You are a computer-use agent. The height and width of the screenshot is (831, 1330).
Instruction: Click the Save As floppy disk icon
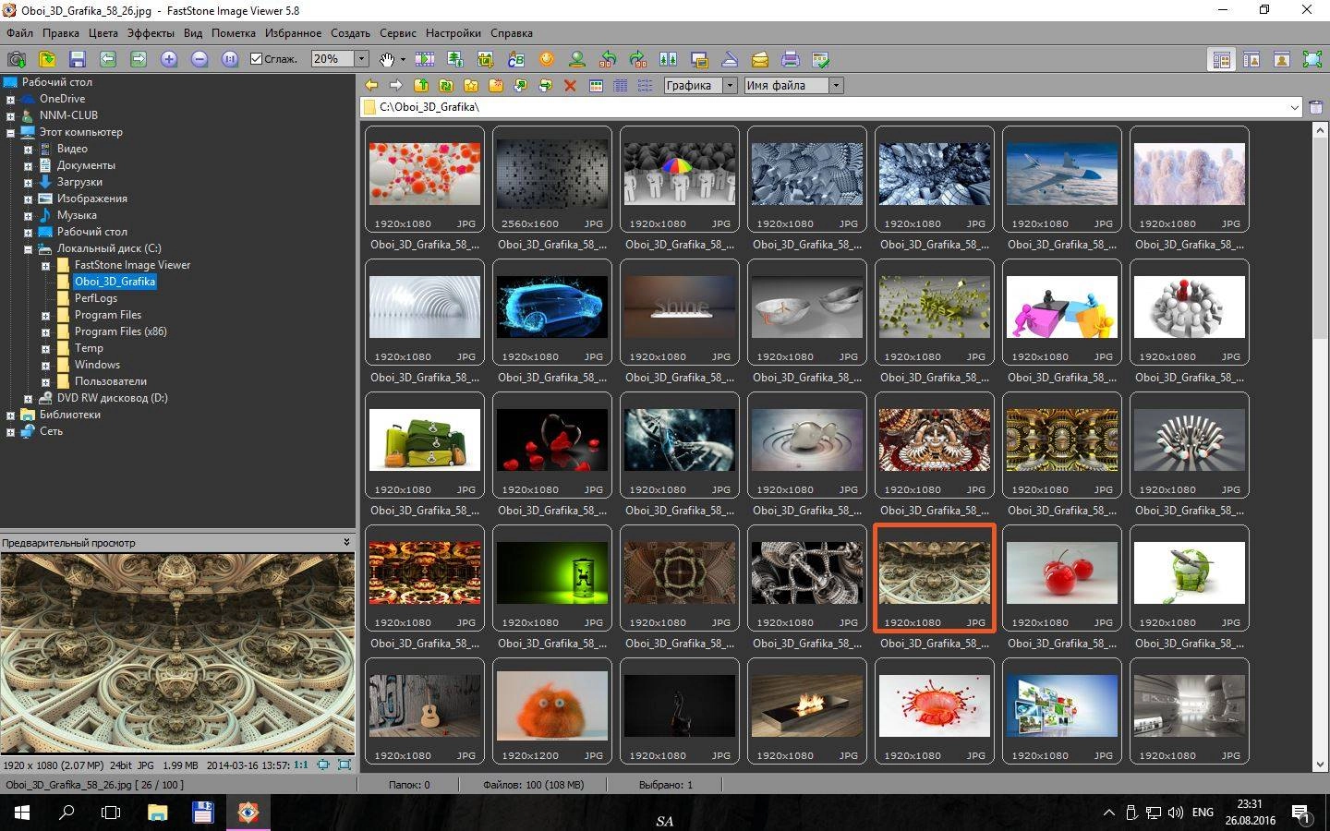pos(77,59)
